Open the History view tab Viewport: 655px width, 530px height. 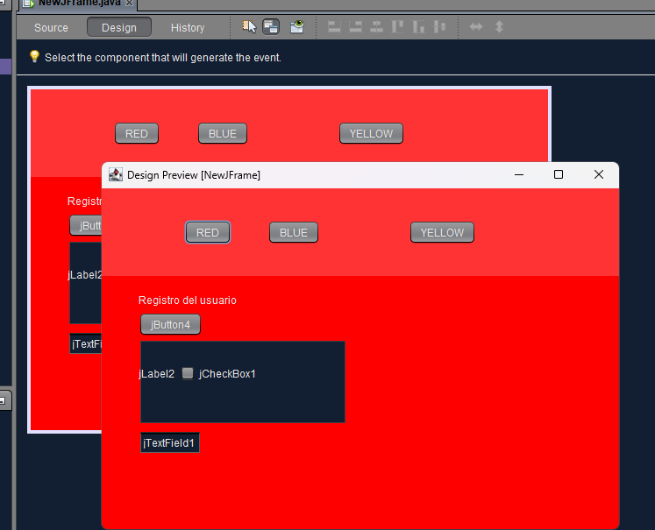[x=188, y=27]
